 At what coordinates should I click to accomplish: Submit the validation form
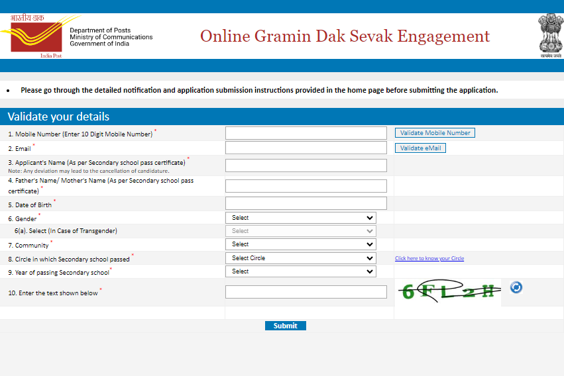tap(286, 326)
